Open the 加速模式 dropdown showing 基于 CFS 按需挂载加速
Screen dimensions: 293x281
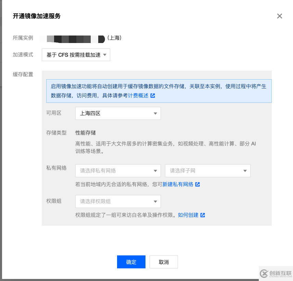pos(76,55)
